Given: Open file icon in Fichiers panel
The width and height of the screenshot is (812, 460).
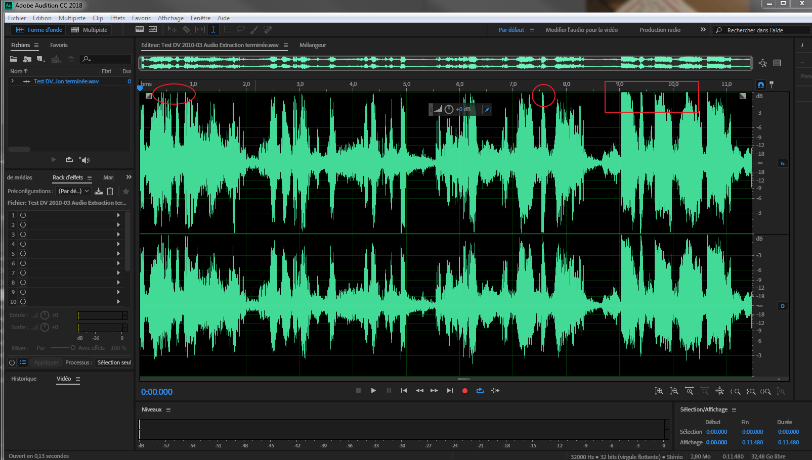Looking at the screenshot, I should (x=14, y=59).
